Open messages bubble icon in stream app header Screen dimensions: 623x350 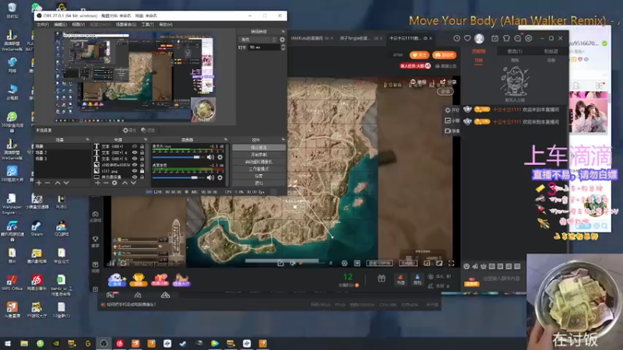click(517, 38)
